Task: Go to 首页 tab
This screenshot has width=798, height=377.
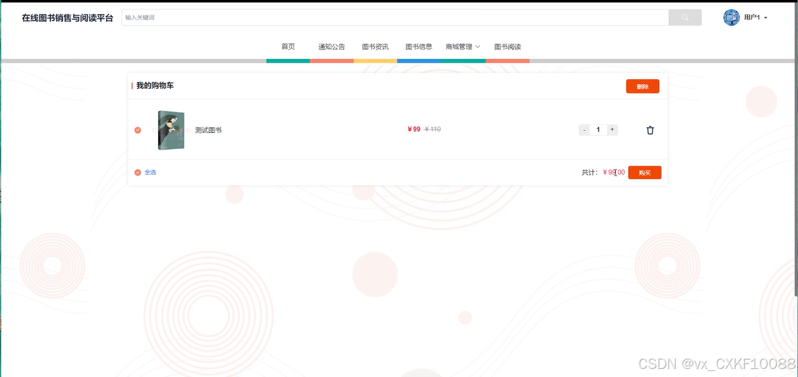Action: pos(288,47)
